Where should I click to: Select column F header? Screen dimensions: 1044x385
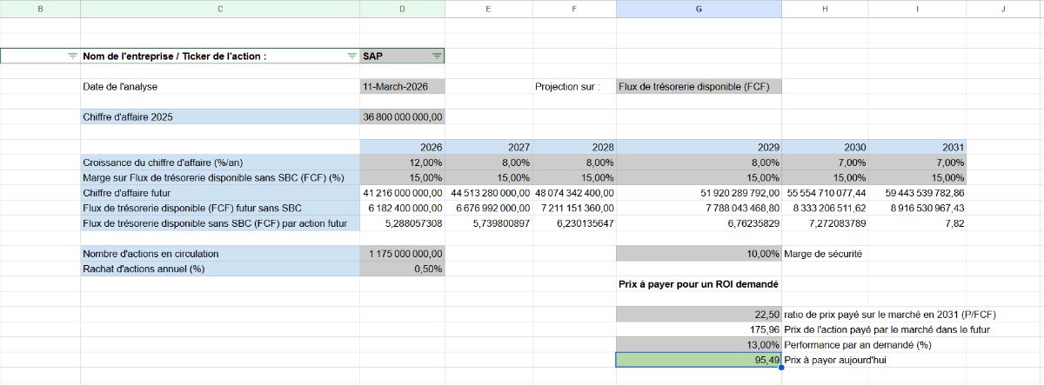(x=573, y=9)
